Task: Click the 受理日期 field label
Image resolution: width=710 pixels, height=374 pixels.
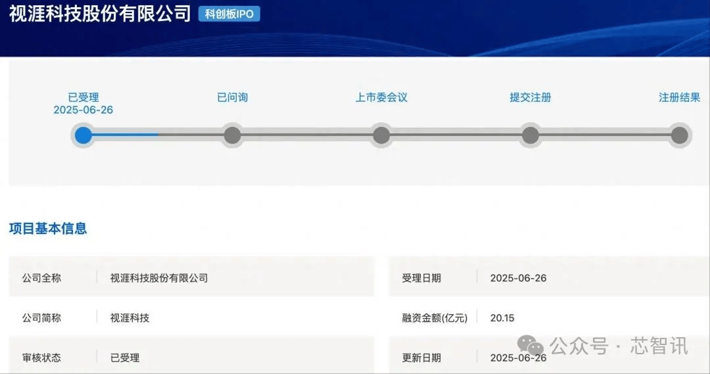Action: 421,278
